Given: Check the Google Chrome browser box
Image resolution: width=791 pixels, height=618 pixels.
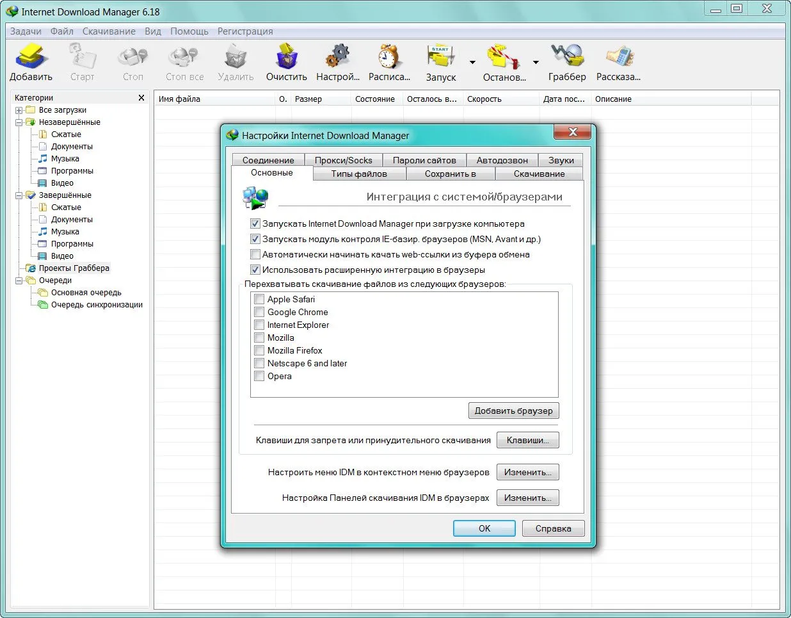Looking at the screenshot, I should (259, 312).
